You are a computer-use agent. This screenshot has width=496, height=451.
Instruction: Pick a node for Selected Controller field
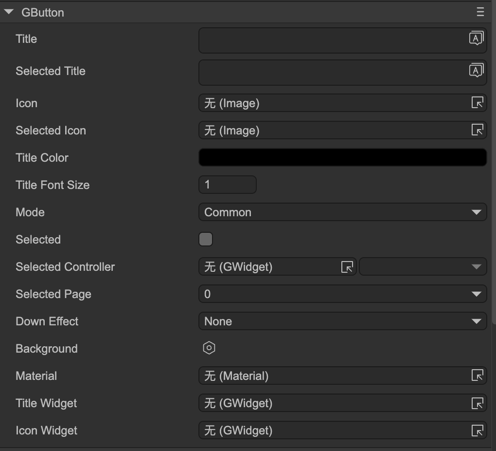(347, 266)
